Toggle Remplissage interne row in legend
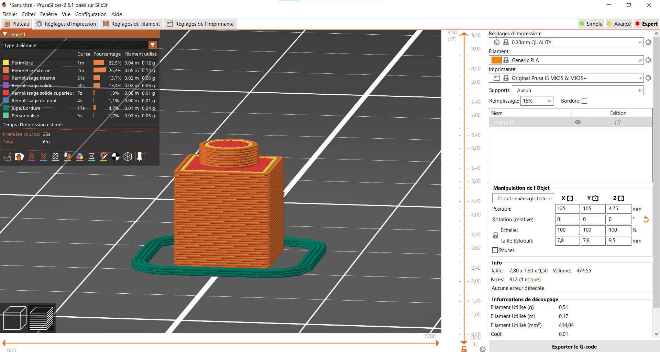Viewport: 660px width, 352px height. tap(79, 78)
